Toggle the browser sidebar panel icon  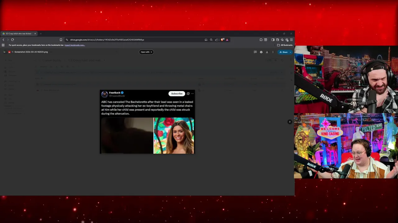[x=273, y=40]
